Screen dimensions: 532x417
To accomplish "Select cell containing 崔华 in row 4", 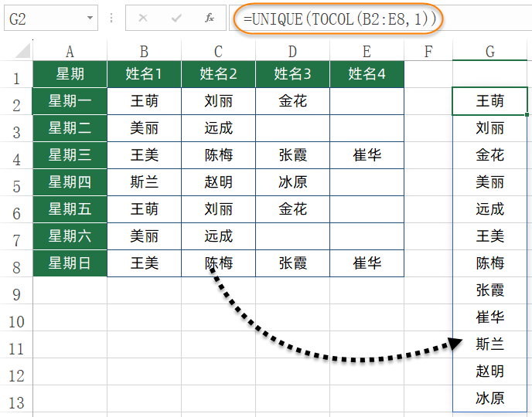I will point(367,155).
